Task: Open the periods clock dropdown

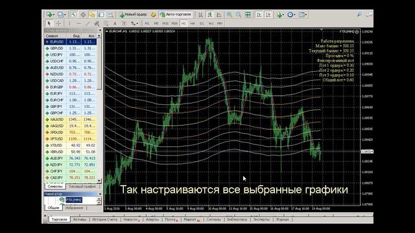Action: (291, 14)
